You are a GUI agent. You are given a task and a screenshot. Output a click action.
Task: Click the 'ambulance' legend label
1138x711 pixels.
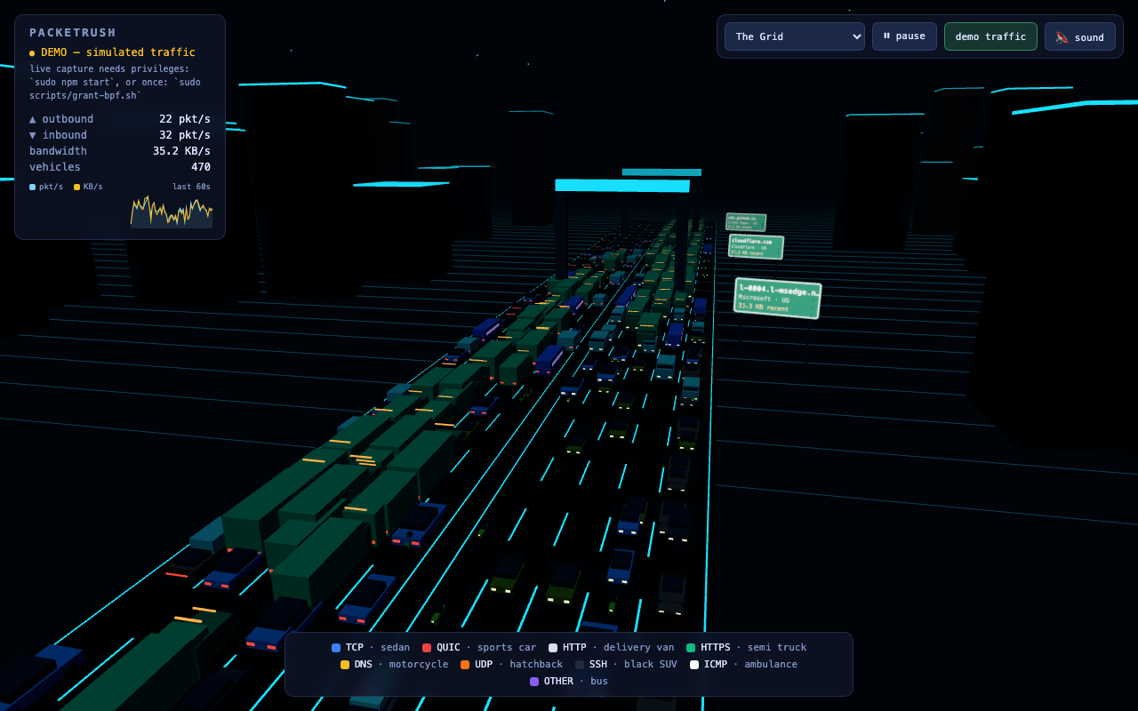point(771,665)
